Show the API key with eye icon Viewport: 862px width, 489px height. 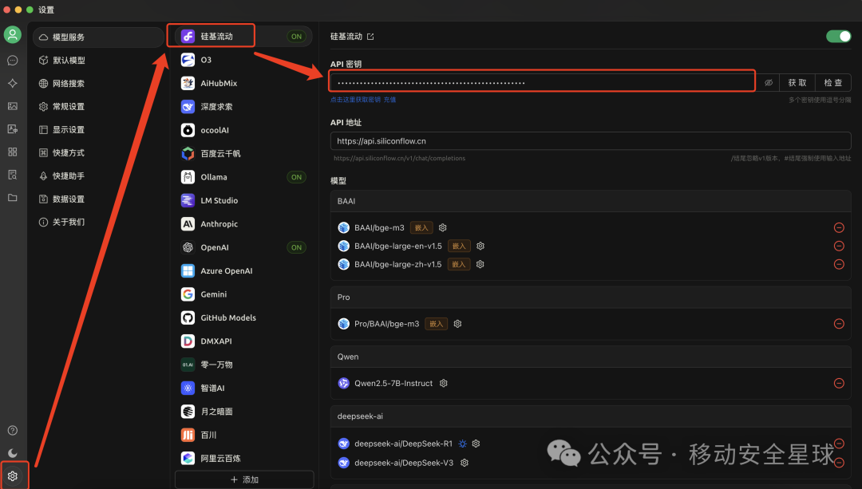(769, 82)
